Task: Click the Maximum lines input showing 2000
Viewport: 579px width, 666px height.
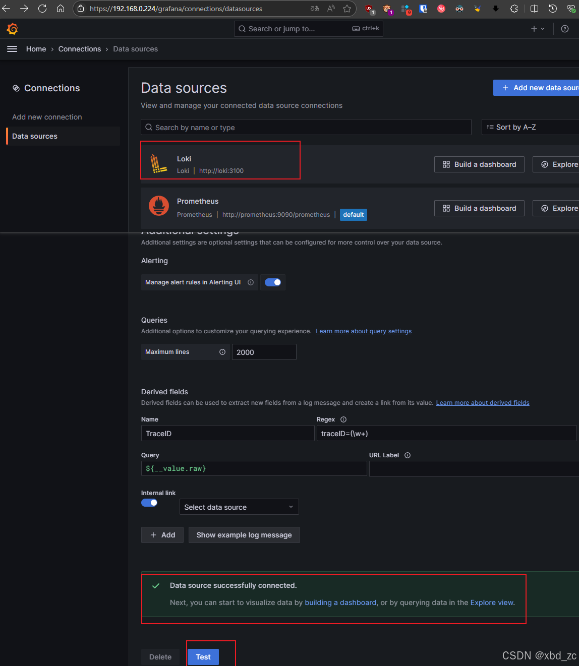Action: tap(264, 352)
